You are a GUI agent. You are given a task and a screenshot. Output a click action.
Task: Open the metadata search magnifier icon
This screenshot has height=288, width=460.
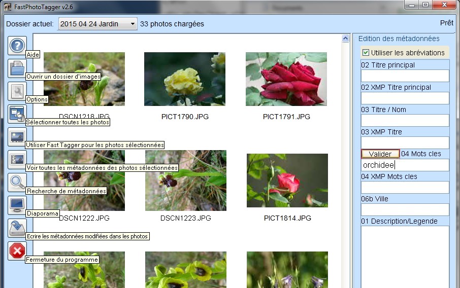coord(17,183)
